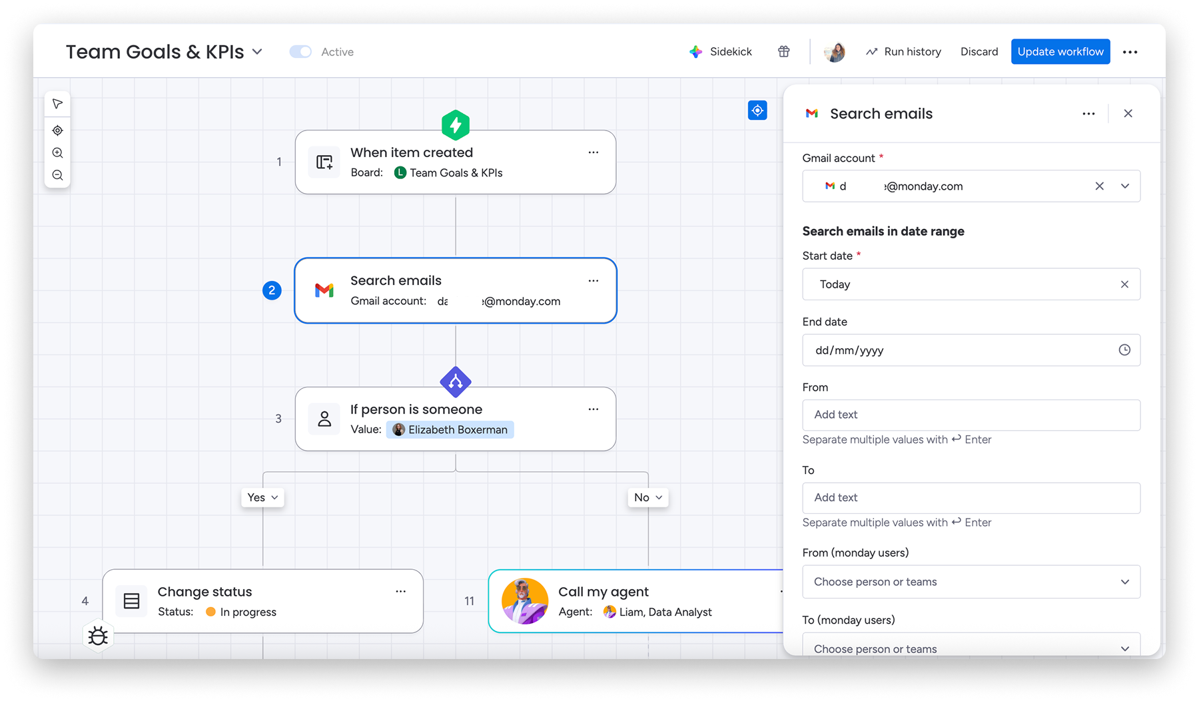1199x701 pixels.
Task: Click Liam agent avatar in Call my agent
Action: coord(525,601)
